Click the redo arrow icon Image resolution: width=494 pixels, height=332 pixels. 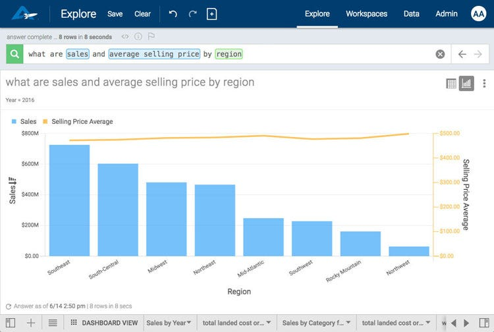click(192, 14)
